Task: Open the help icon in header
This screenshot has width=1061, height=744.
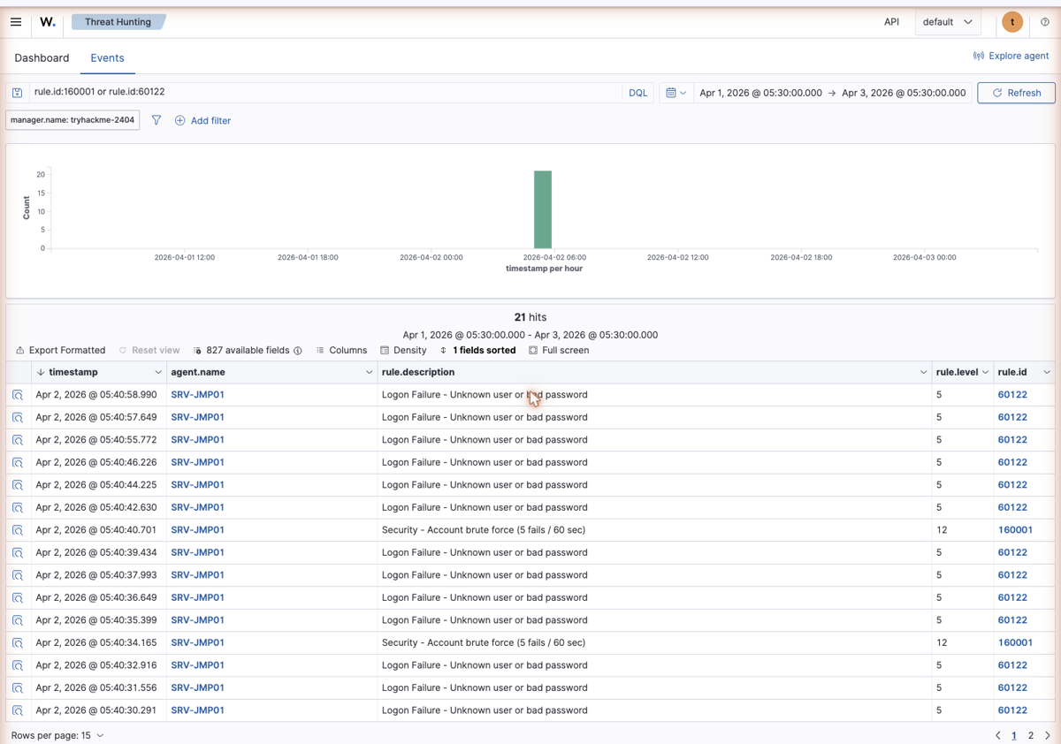Action: (x=1045, y=22)
